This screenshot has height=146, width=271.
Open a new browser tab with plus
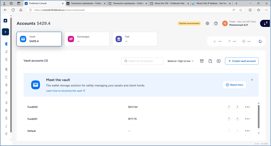pyautogui.click(x=236, y=3)
